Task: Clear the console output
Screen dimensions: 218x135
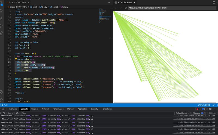Action: tap(4, 113)
